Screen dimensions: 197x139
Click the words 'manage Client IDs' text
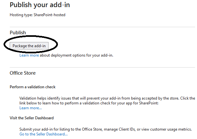pyautogui.click(x=120, y=129)
